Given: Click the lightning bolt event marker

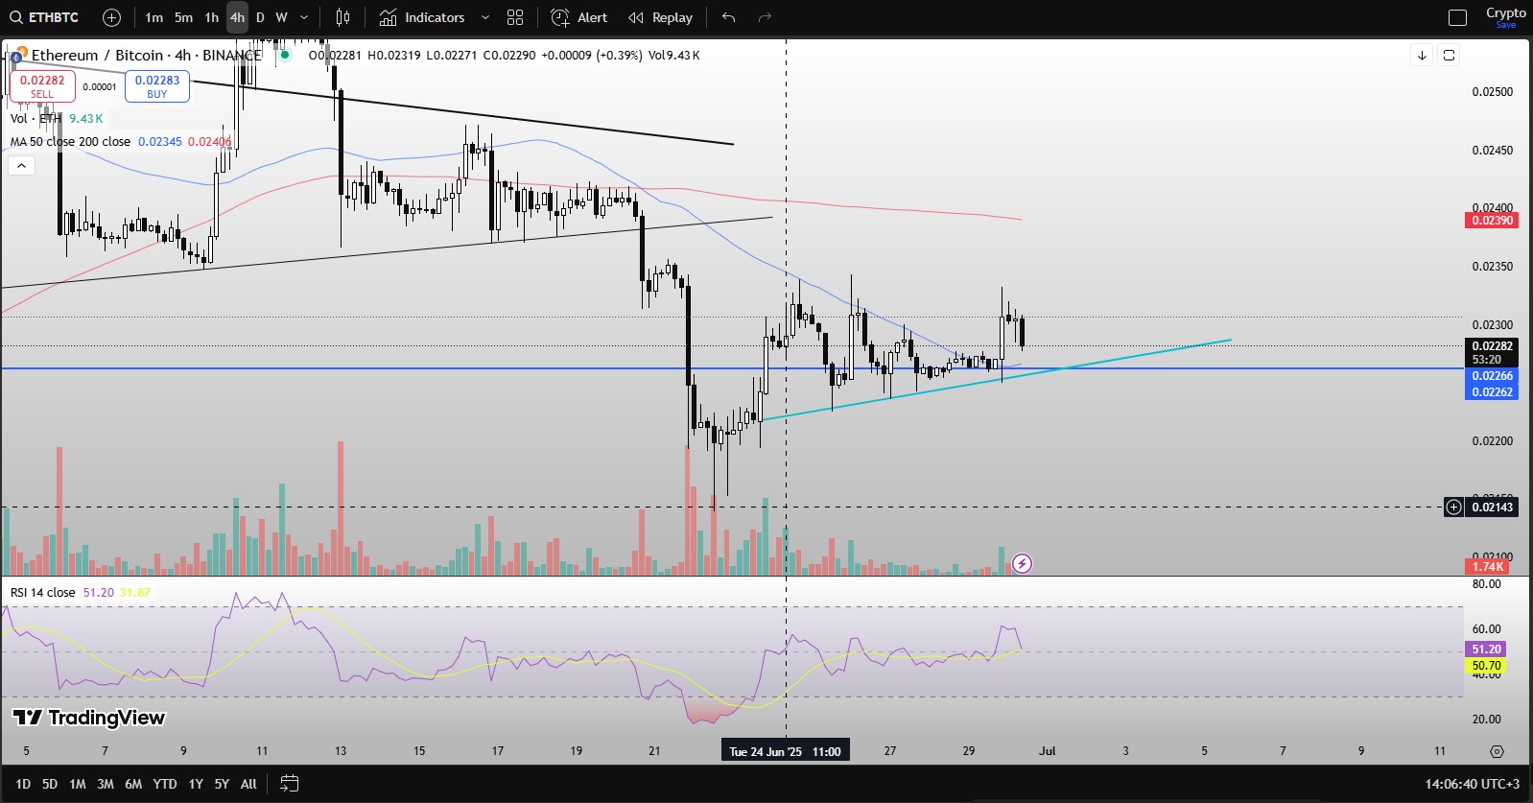Looking at the screenshot, I should (x=1022, y=563).
